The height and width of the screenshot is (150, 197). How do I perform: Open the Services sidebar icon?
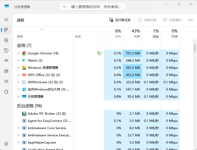tap(6, 92)
